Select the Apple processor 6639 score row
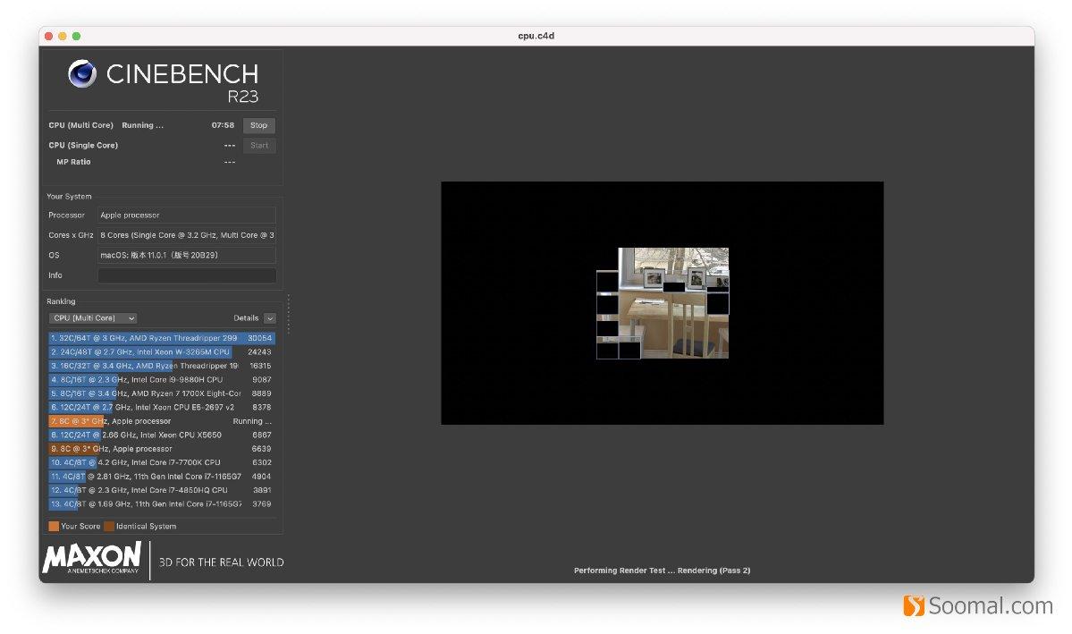Viewport: 1072px width, 634px height. [161, 449]
